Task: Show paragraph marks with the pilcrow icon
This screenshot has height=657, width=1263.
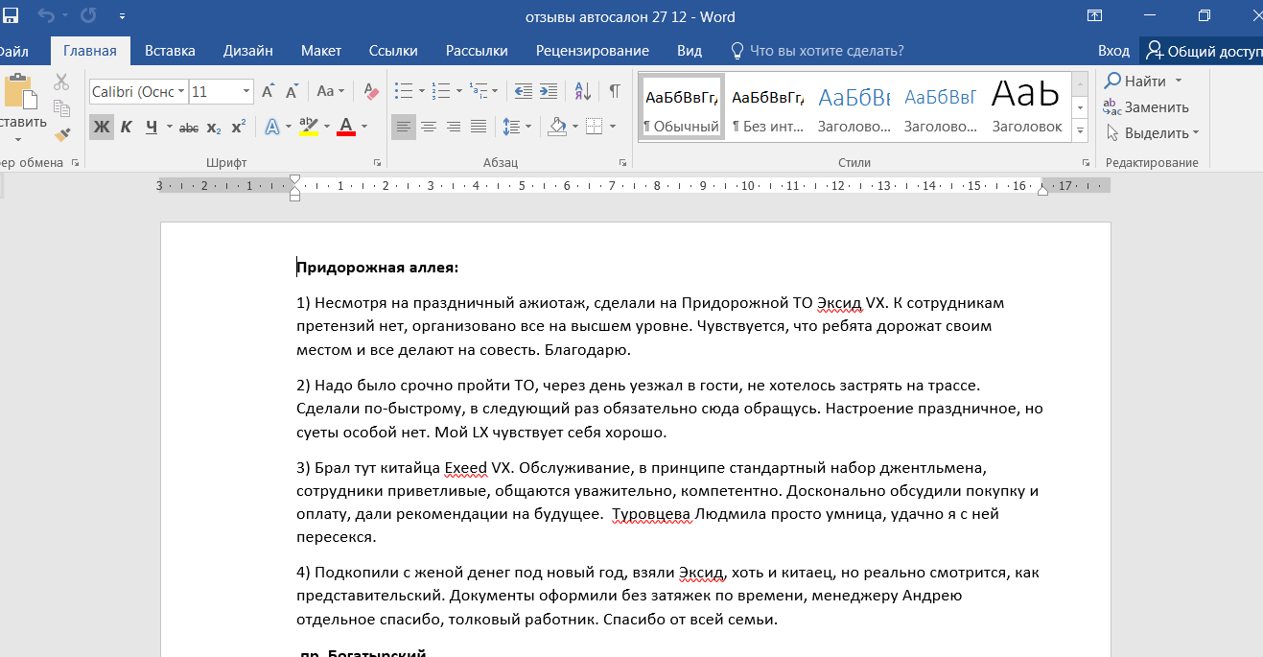Action: (614, 92)
